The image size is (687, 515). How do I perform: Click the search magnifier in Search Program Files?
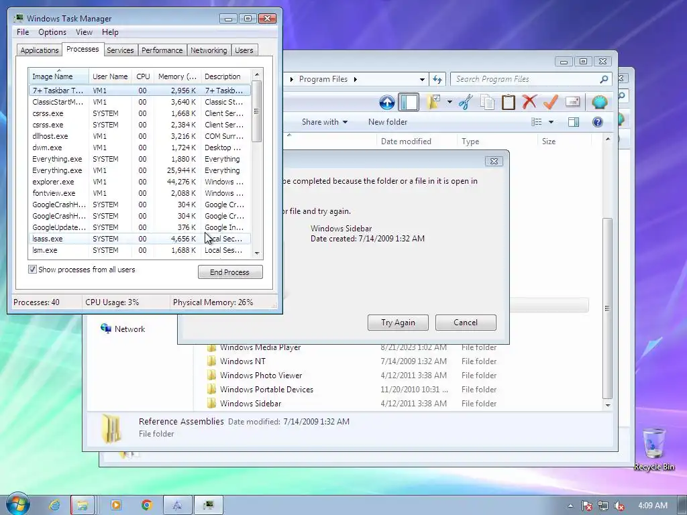click(604, 79)
